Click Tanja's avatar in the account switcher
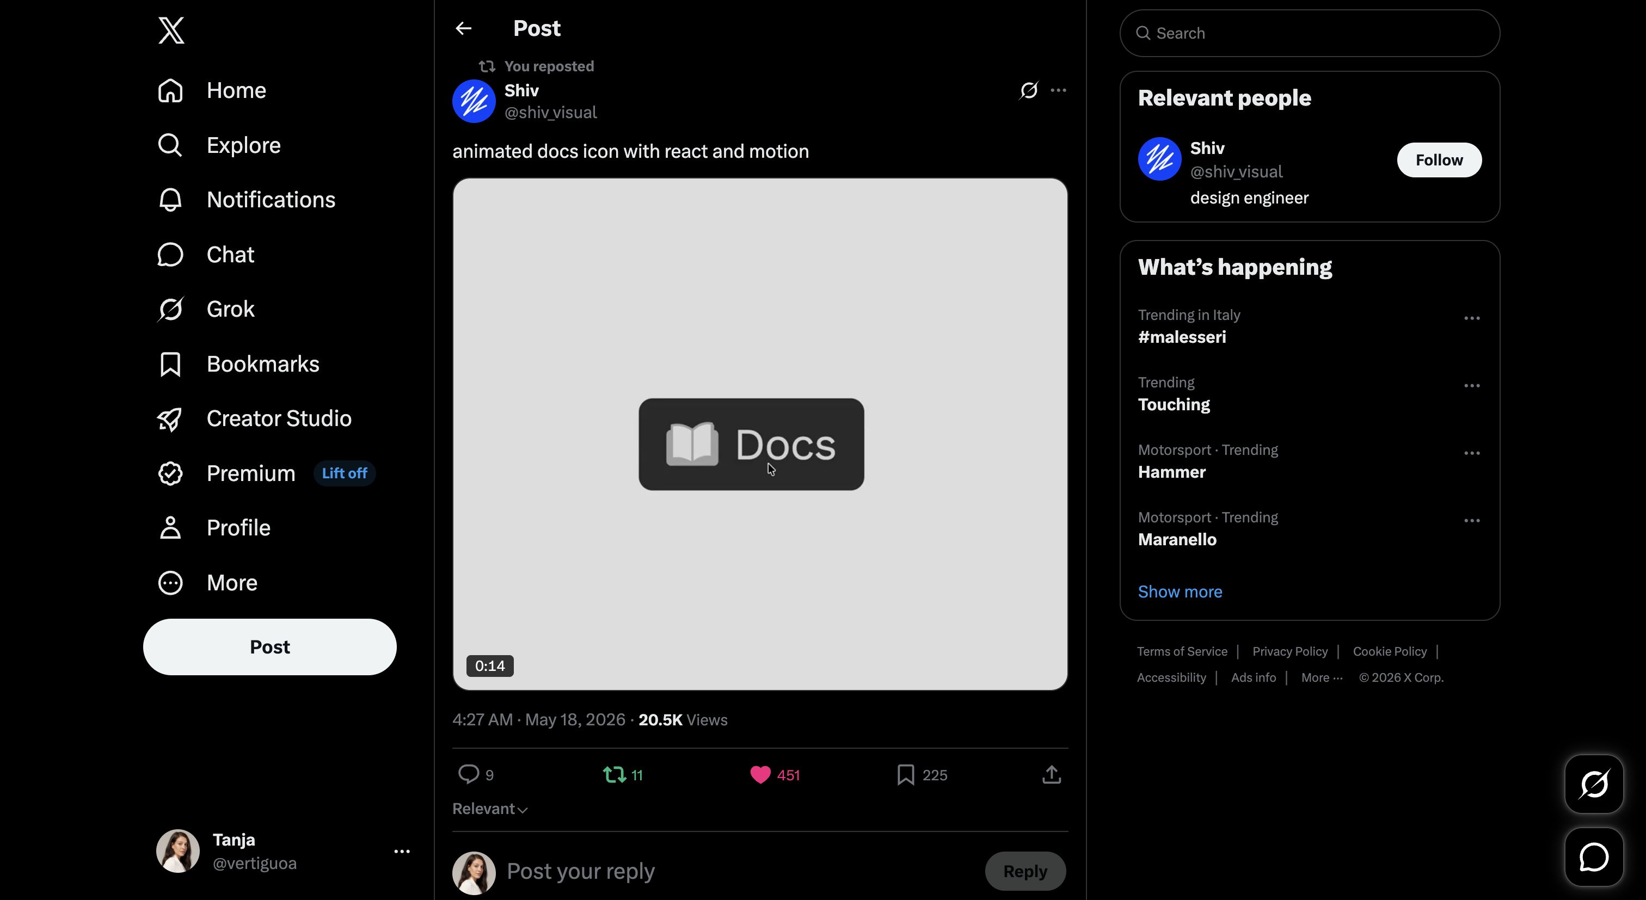 pyautogui.click(x=177, y=852)
